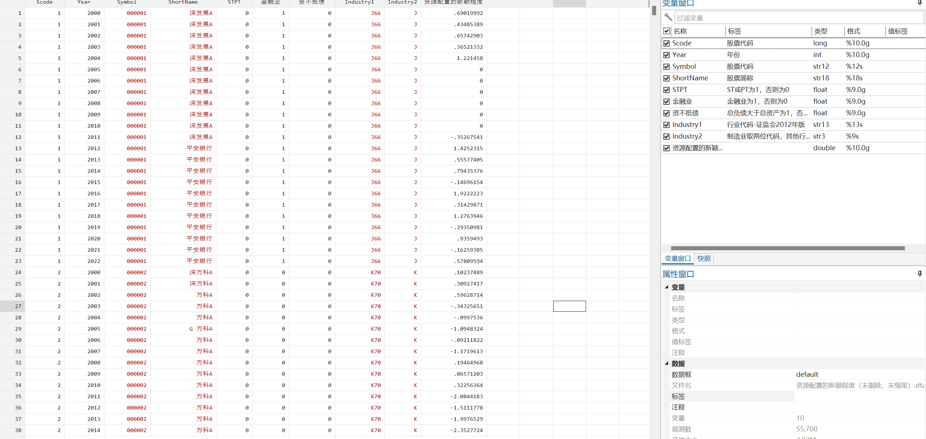Click the 类型 column header
The height and width of the screenshot is (439, 926).
pyautogui.click(x=821, y=31)
